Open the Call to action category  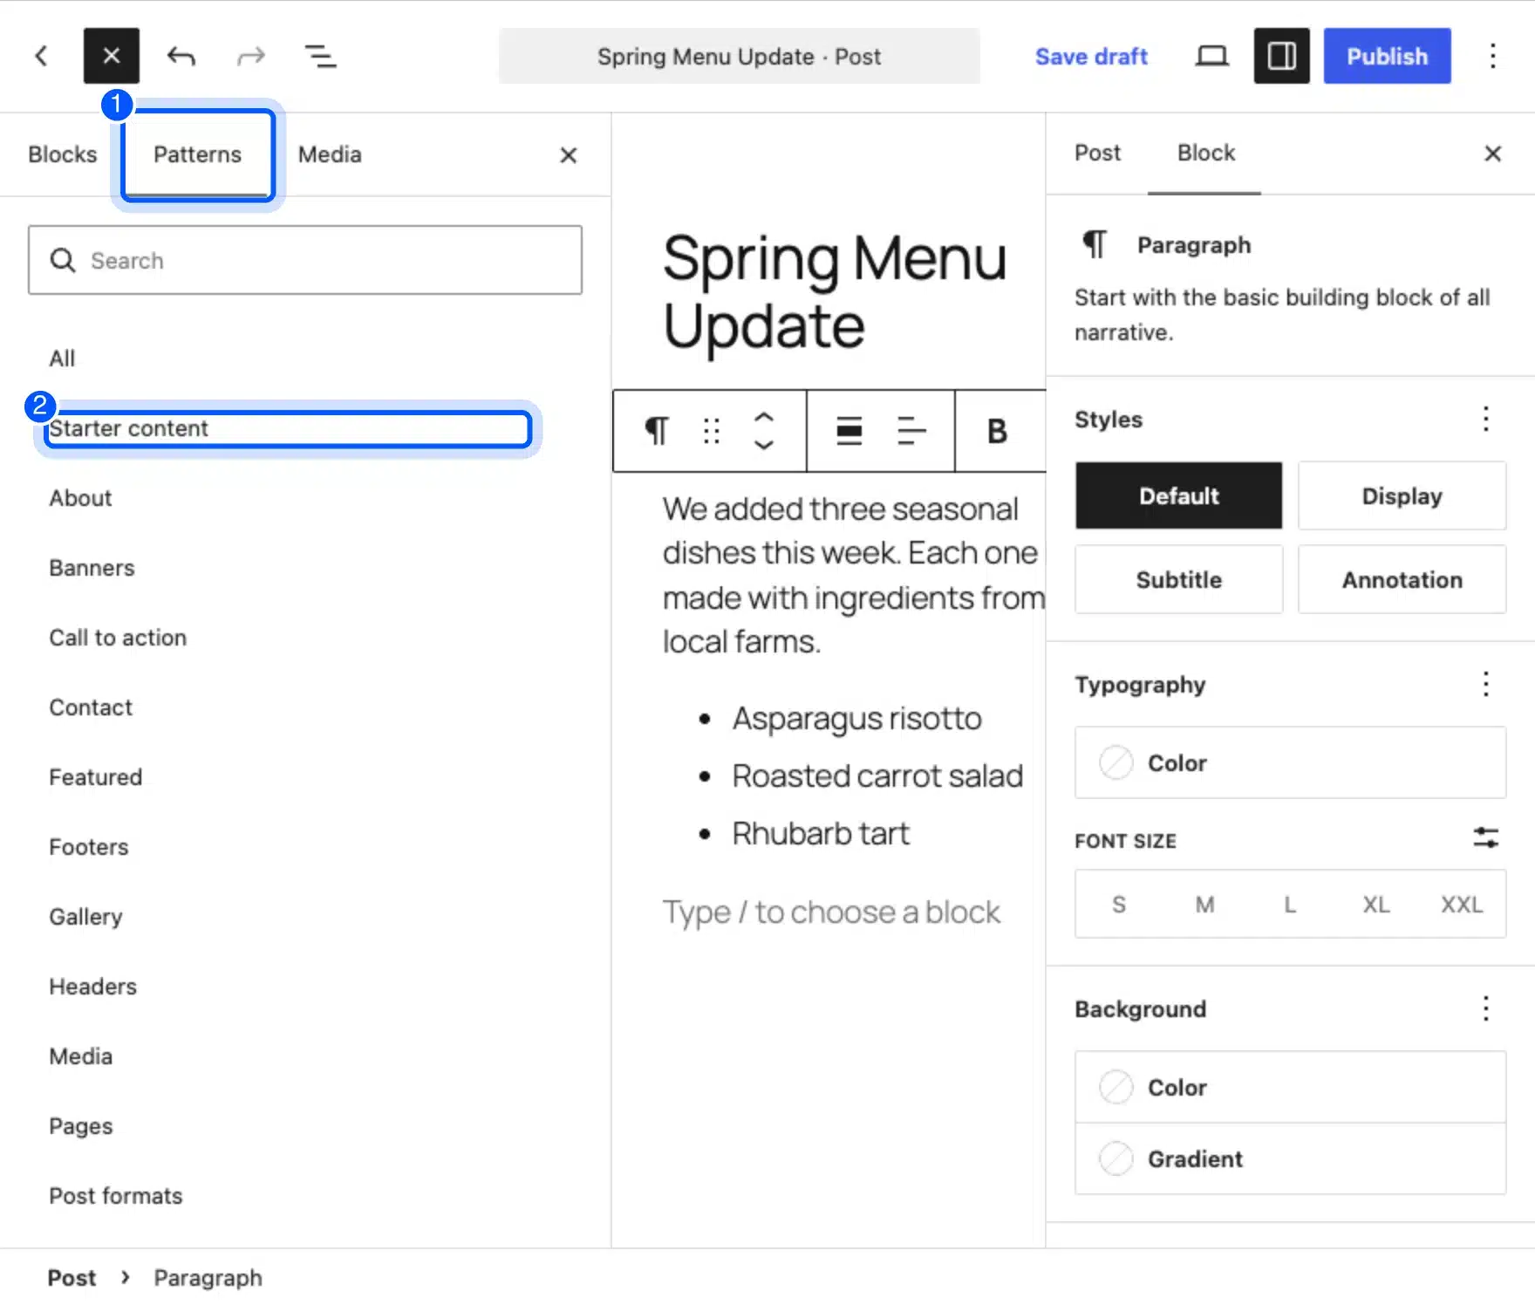pyautogui.click(x=118, y=638)
